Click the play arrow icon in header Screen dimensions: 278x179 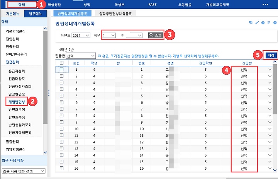pos(275,22)
